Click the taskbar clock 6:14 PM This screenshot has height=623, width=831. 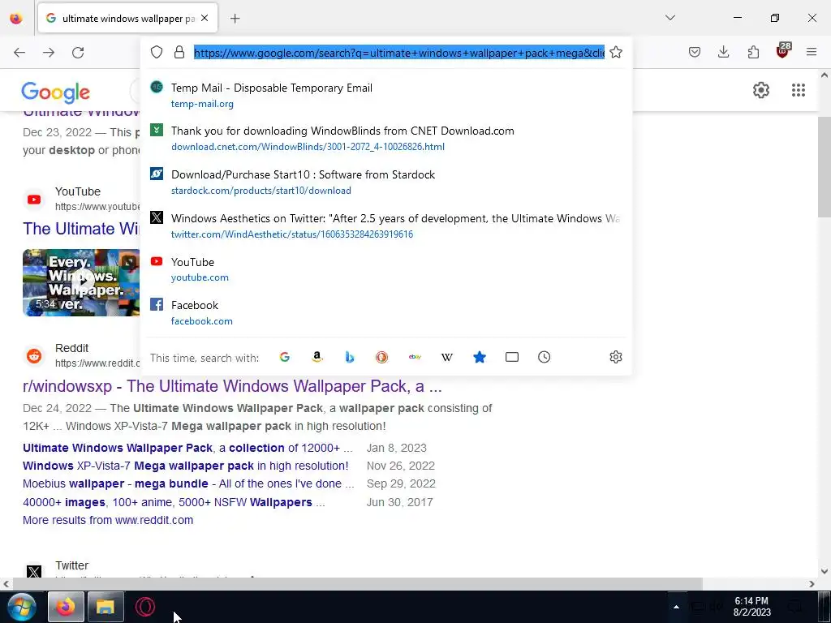752,607
